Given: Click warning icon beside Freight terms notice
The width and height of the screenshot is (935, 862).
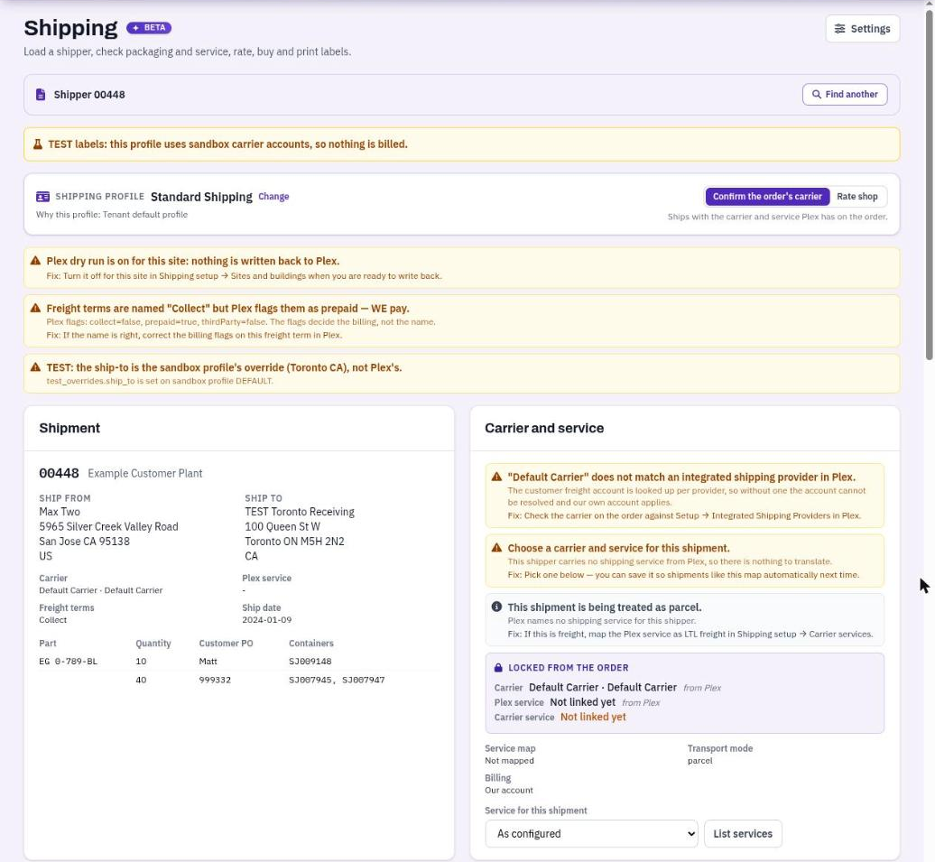Looking at the screenshot, I should pos(36,308).
